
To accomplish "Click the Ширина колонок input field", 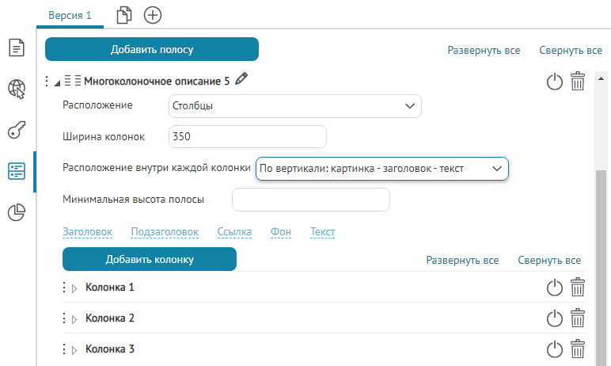I will point(247,136).
